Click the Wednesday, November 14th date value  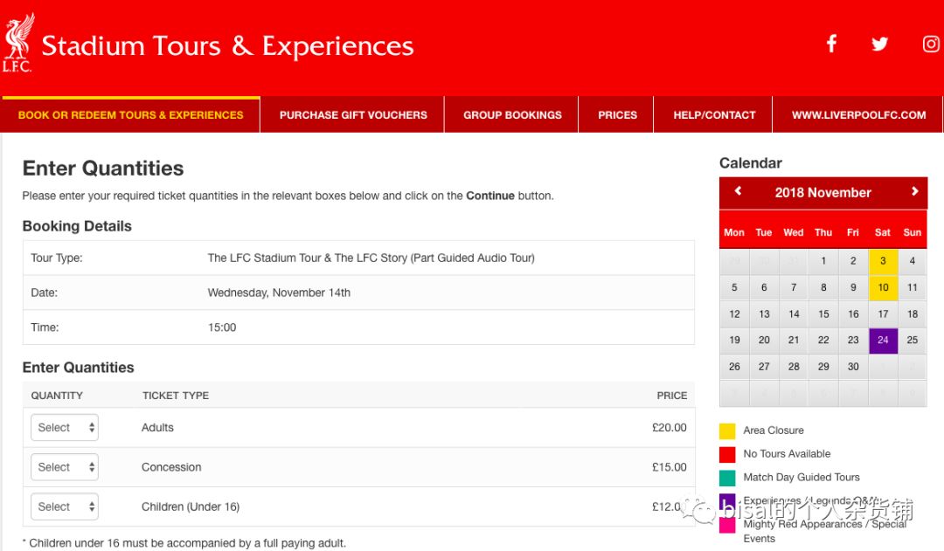pos(279,293)
